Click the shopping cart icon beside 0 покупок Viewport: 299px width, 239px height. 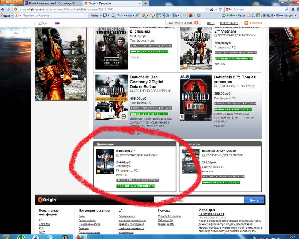point(246,23)
